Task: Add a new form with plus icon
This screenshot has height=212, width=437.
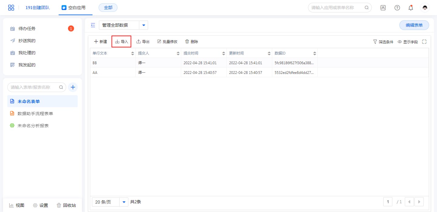Action: 73,87
